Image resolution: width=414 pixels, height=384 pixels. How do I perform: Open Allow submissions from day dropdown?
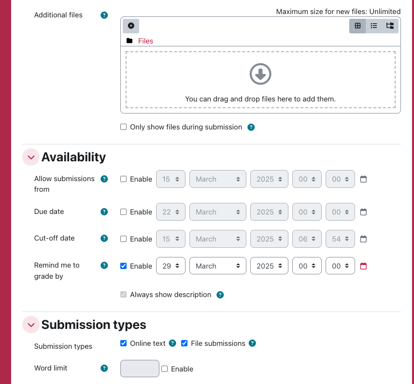pos(171,179)
